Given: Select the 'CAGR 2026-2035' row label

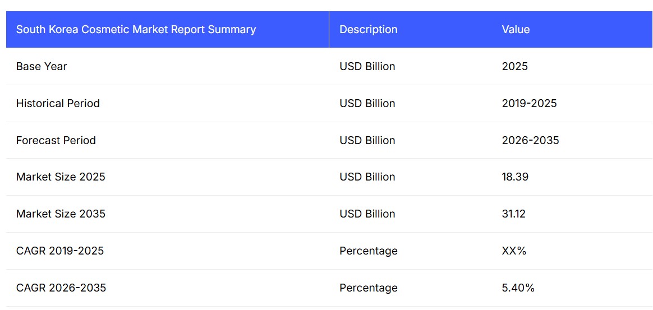Looking at the screenshot, I should point(61,288).
